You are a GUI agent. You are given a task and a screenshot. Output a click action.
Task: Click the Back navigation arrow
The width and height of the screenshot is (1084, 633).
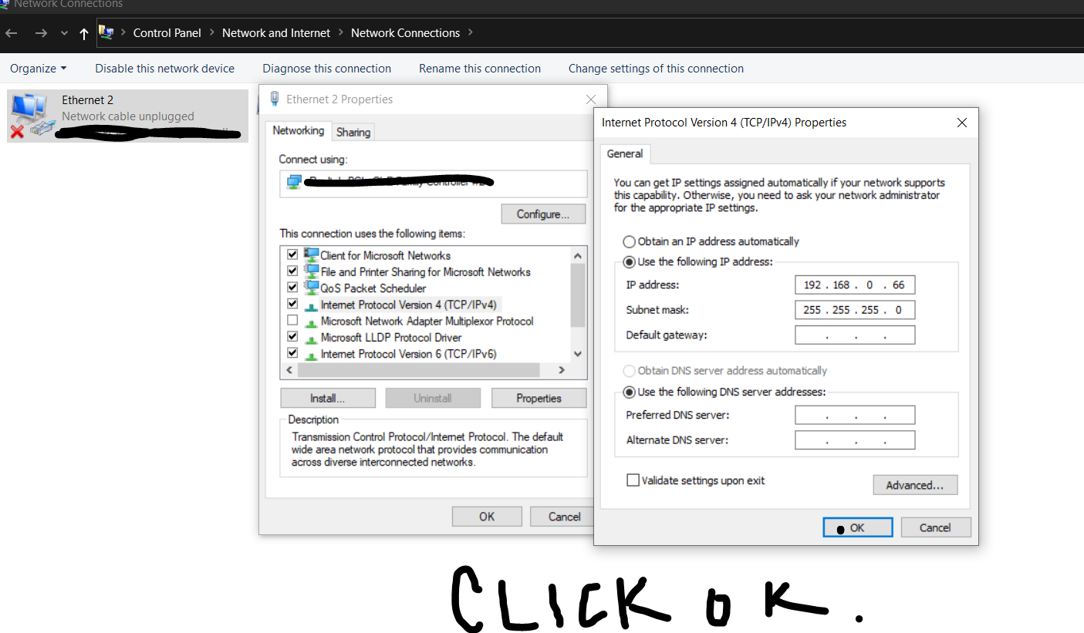tap(12, 33)
